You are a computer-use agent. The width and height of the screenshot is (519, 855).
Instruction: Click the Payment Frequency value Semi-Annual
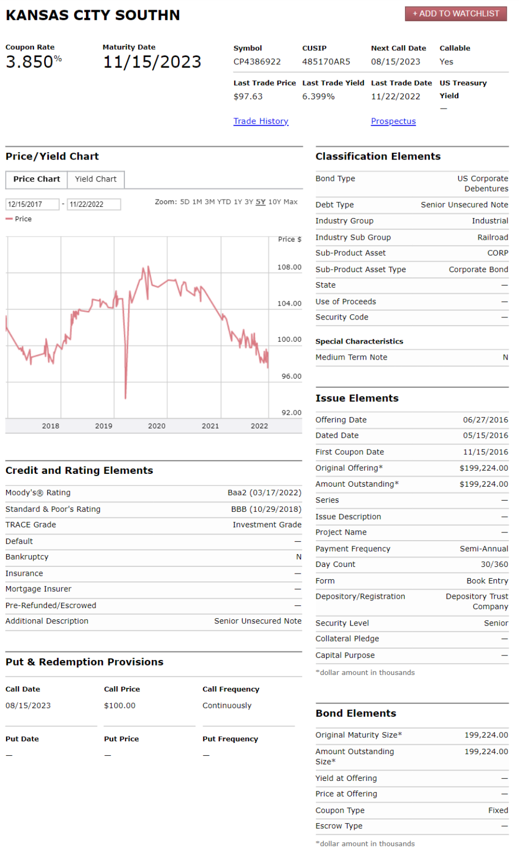[484, 549]
